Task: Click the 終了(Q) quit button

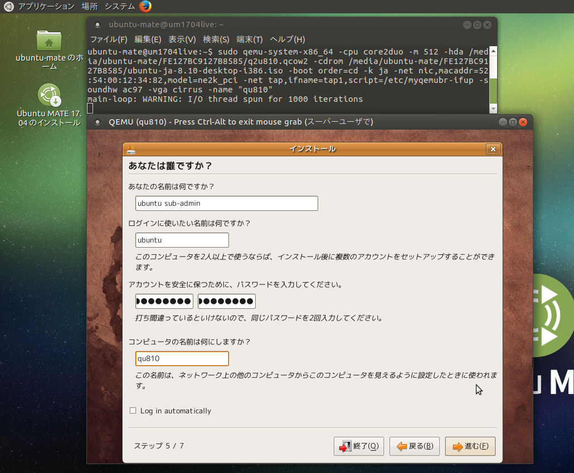Action: coord(359,446)
